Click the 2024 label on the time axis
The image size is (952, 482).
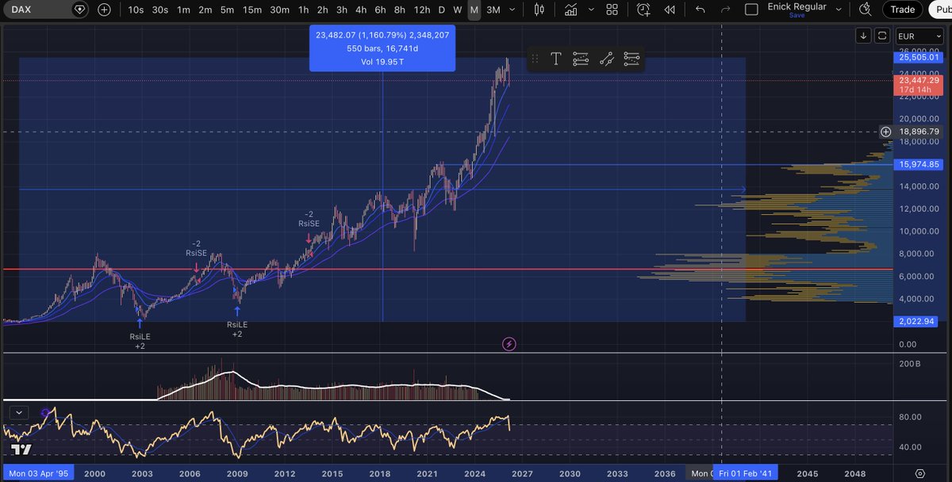coord(475,473)
